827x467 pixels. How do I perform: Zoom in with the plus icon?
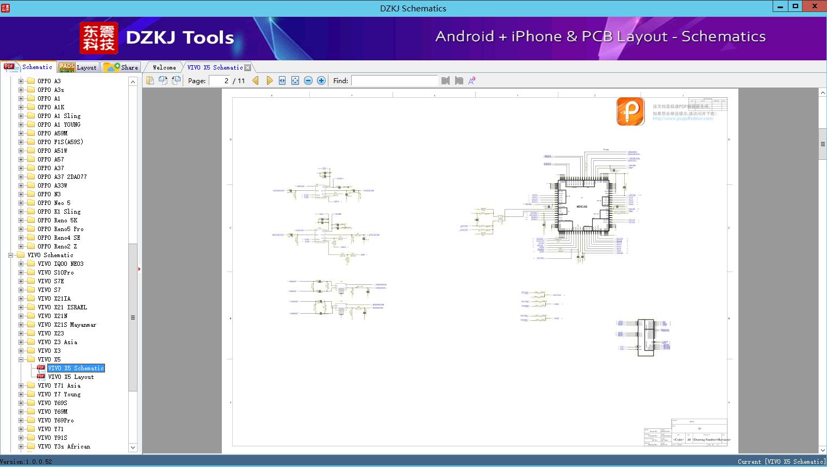[321, 80]
